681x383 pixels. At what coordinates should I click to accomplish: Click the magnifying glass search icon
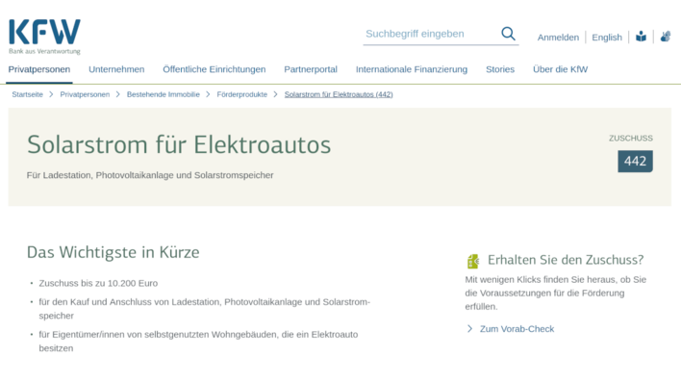click(508, 34)
